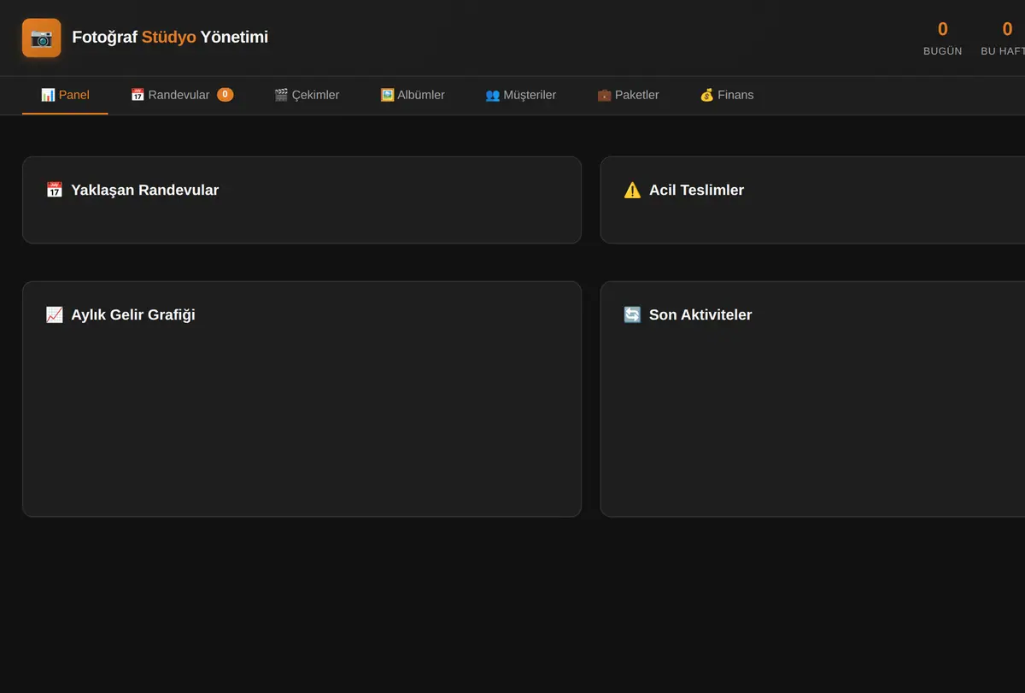Open the Çekimler tab
Viewport: 1025px width, 693px height.
307,95
